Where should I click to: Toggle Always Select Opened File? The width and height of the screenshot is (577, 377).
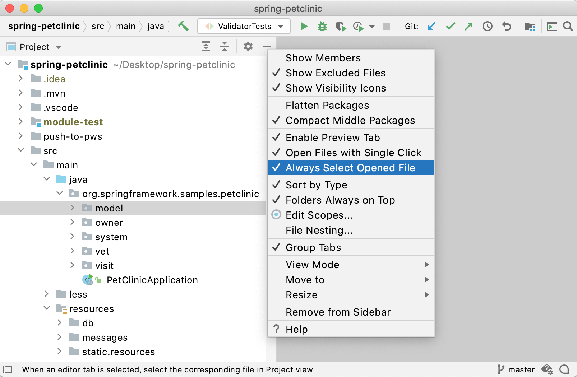click(351, 168)
